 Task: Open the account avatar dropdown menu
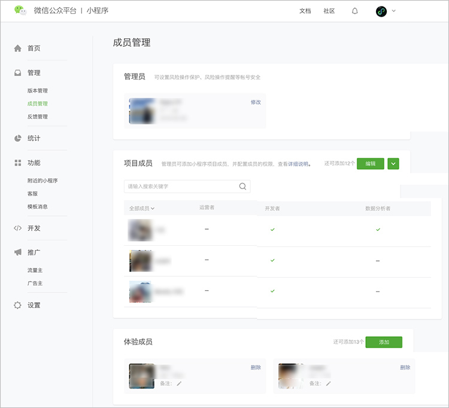(386, 11)
